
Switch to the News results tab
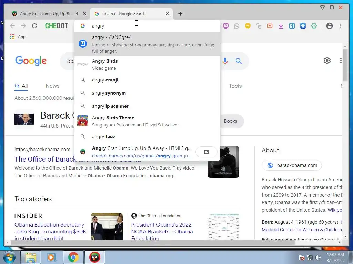click(52, 86)
